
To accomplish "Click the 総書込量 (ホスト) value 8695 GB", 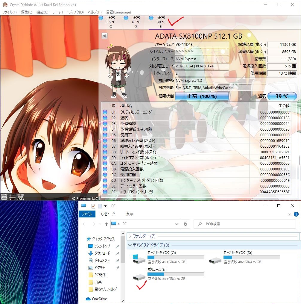I will (282, 52).
